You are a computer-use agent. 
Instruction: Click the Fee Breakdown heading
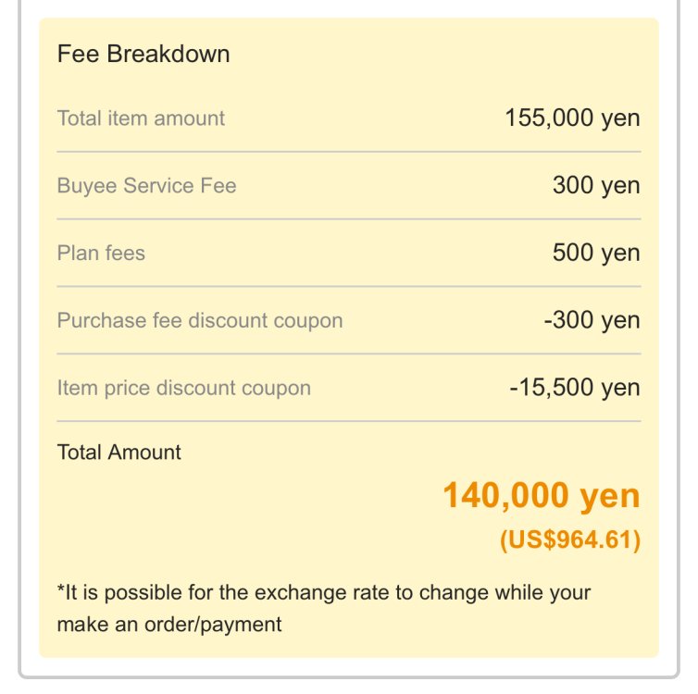pos(143,54)
